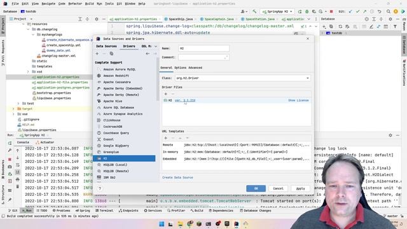
Task: Click the Comment input field
Action: 203,57
